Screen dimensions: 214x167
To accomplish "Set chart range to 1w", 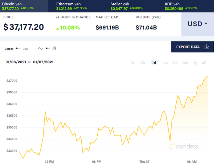I will coord(165,63).
